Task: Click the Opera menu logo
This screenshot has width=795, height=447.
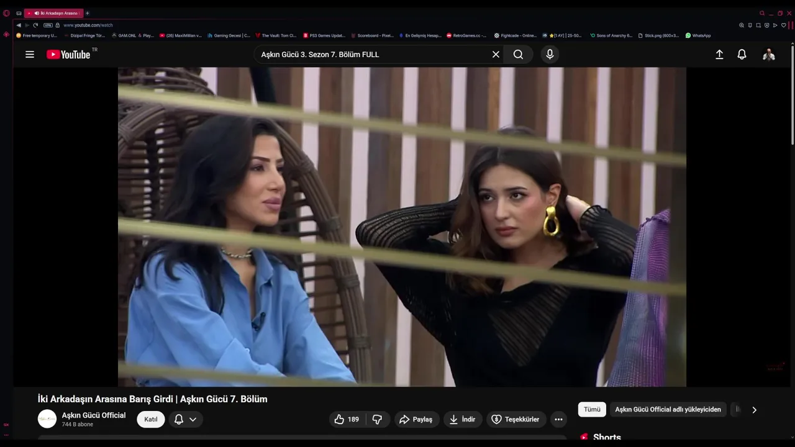Action: [6, 13]
